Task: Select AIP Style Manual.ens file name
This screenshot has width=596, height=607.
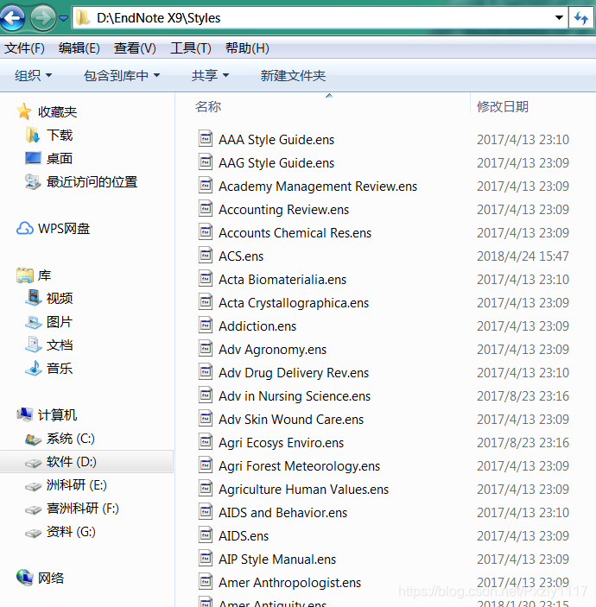Action: (x=277, y=560)
